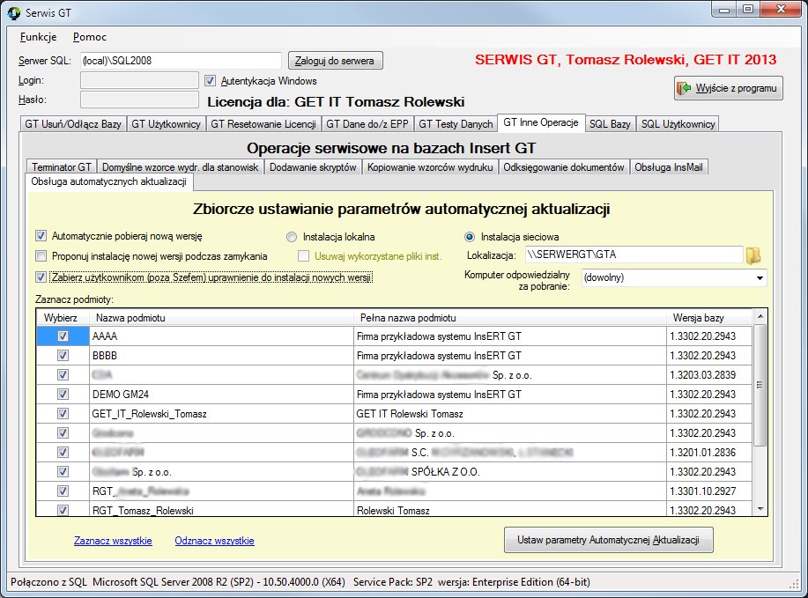Click Ustaw parametry Automatycznej Aktualizacji button
The image size is (808, 598).
(x=609, y=540)
